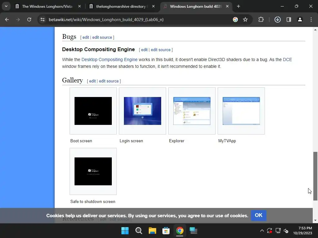The image size is (318, 238).
Task: Open File Explorer from the taskbar
Action: pyautogui.click(x=152, y=231)
